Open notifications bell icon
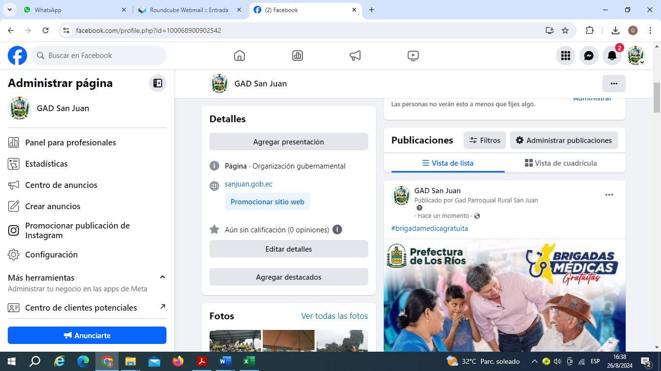 (612, 56)
